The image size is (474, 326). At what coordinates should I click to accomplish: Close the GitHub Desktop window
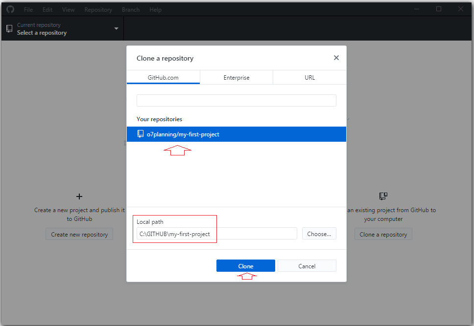(x=461, y=9)
